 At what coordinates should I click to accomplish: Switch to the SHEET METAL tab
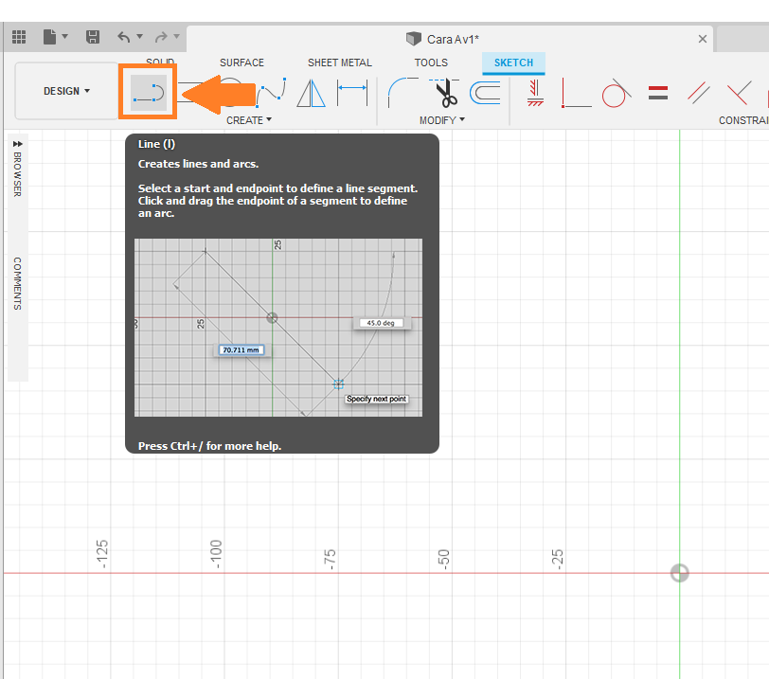click(340, 63)
